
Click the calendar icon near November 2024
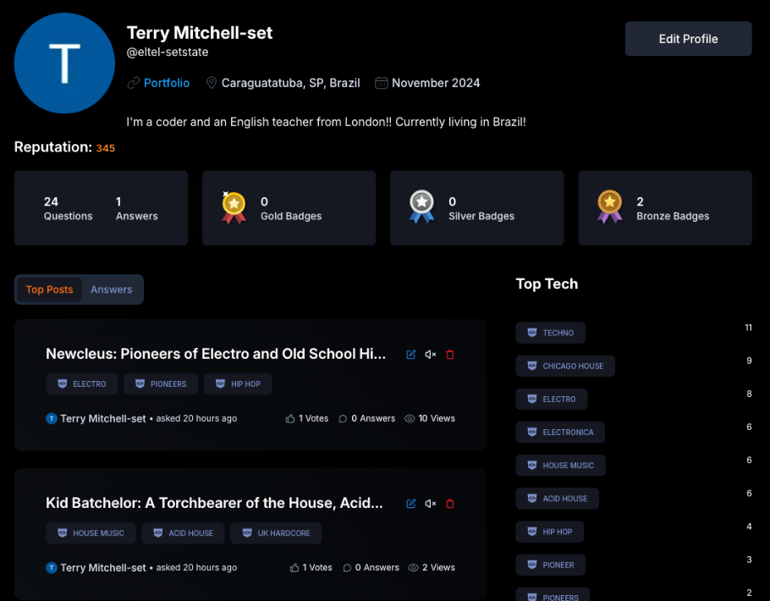382,83
